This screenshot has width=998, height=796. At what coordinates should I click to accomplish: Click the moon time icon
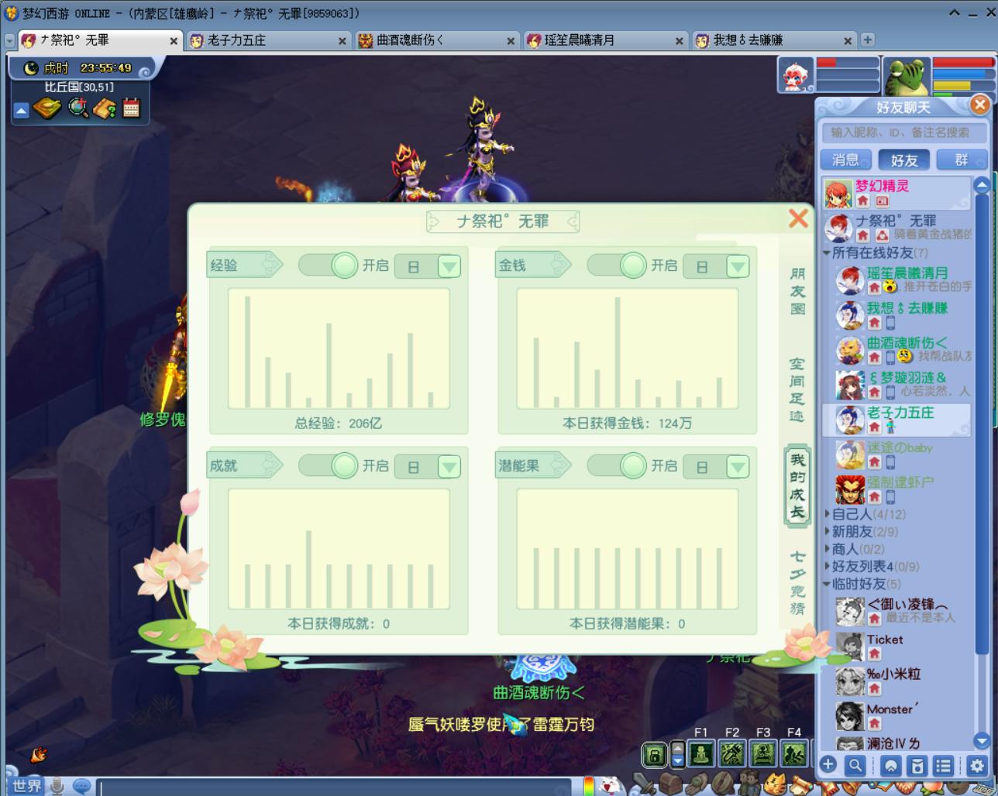pyautogui.click(x=30, y=68)
